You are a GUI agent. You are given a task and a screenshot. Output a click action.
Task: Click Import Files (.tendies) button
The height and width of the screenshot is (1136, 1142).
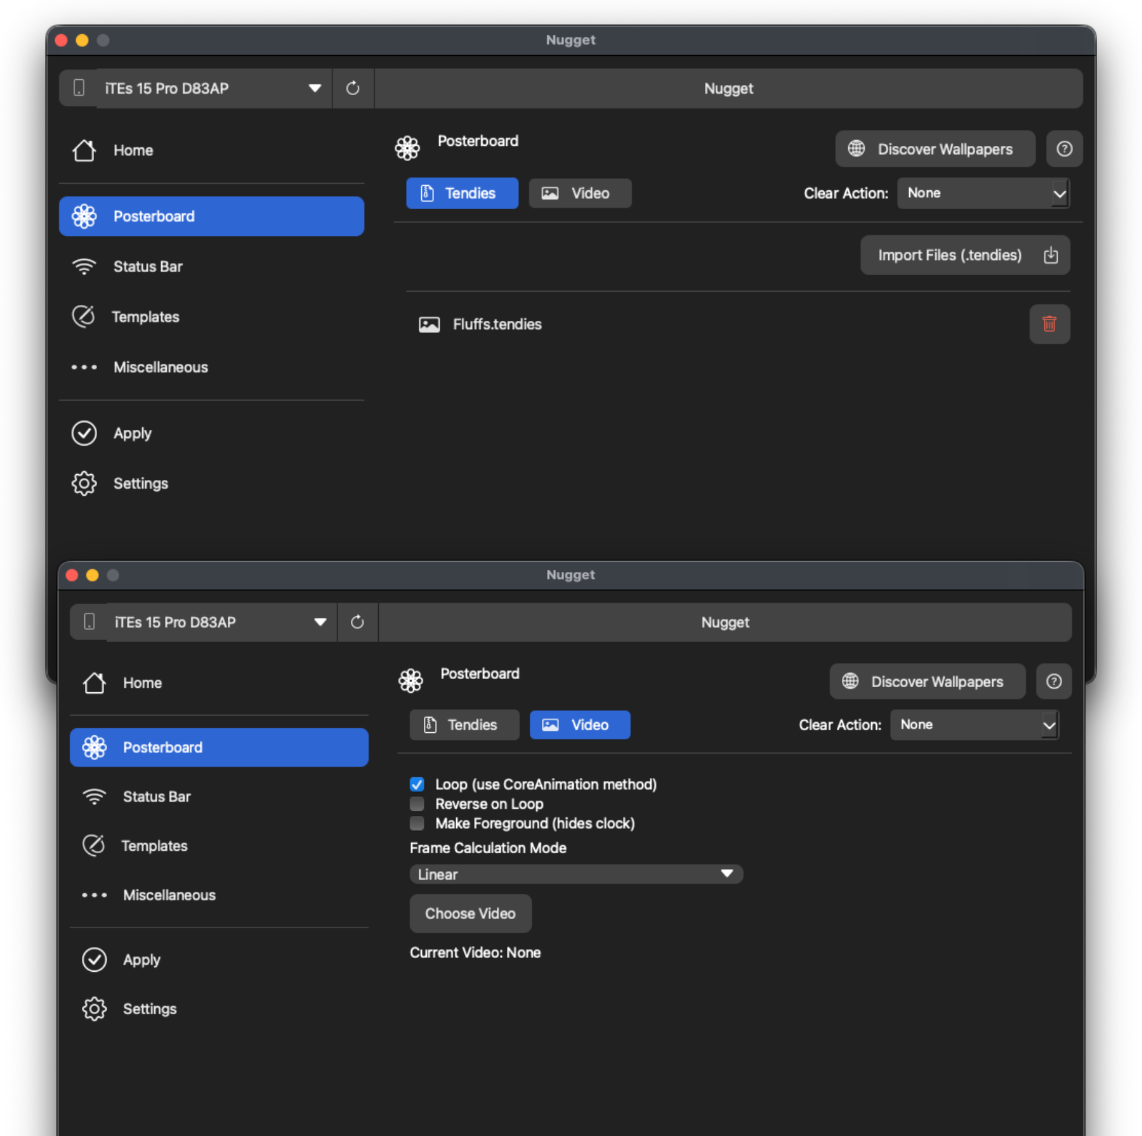(x=964, y=255)
